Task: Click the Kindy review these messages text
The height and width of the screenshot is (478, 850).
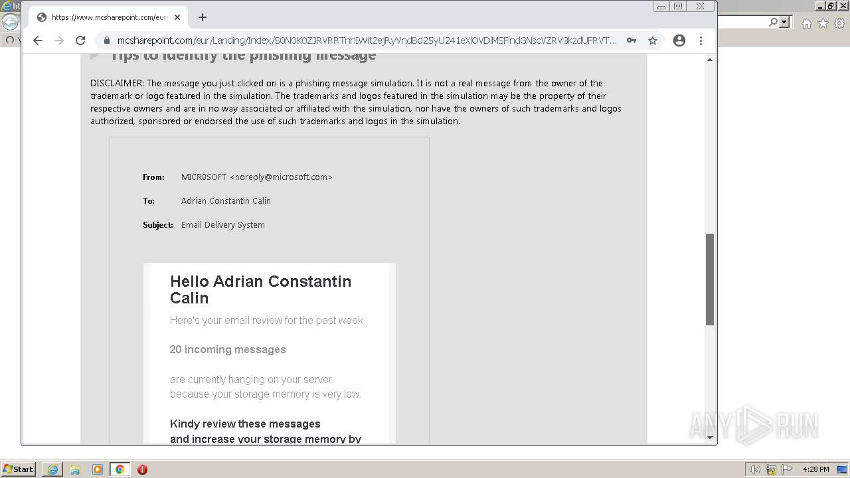Action: (245, 424)
